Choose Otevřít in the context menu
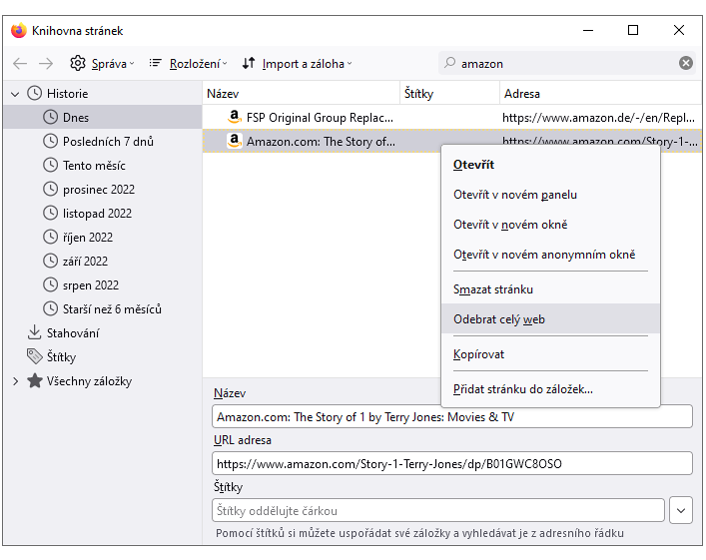Viewport: 706px width, 560px height. pyautogui.click(x=550, y=165)
